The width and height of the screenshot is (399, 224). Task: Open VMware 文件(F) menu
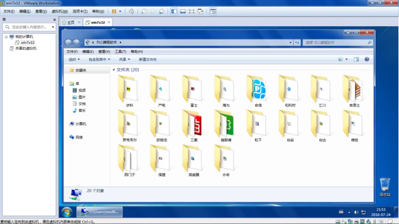(x=9, y=11)
